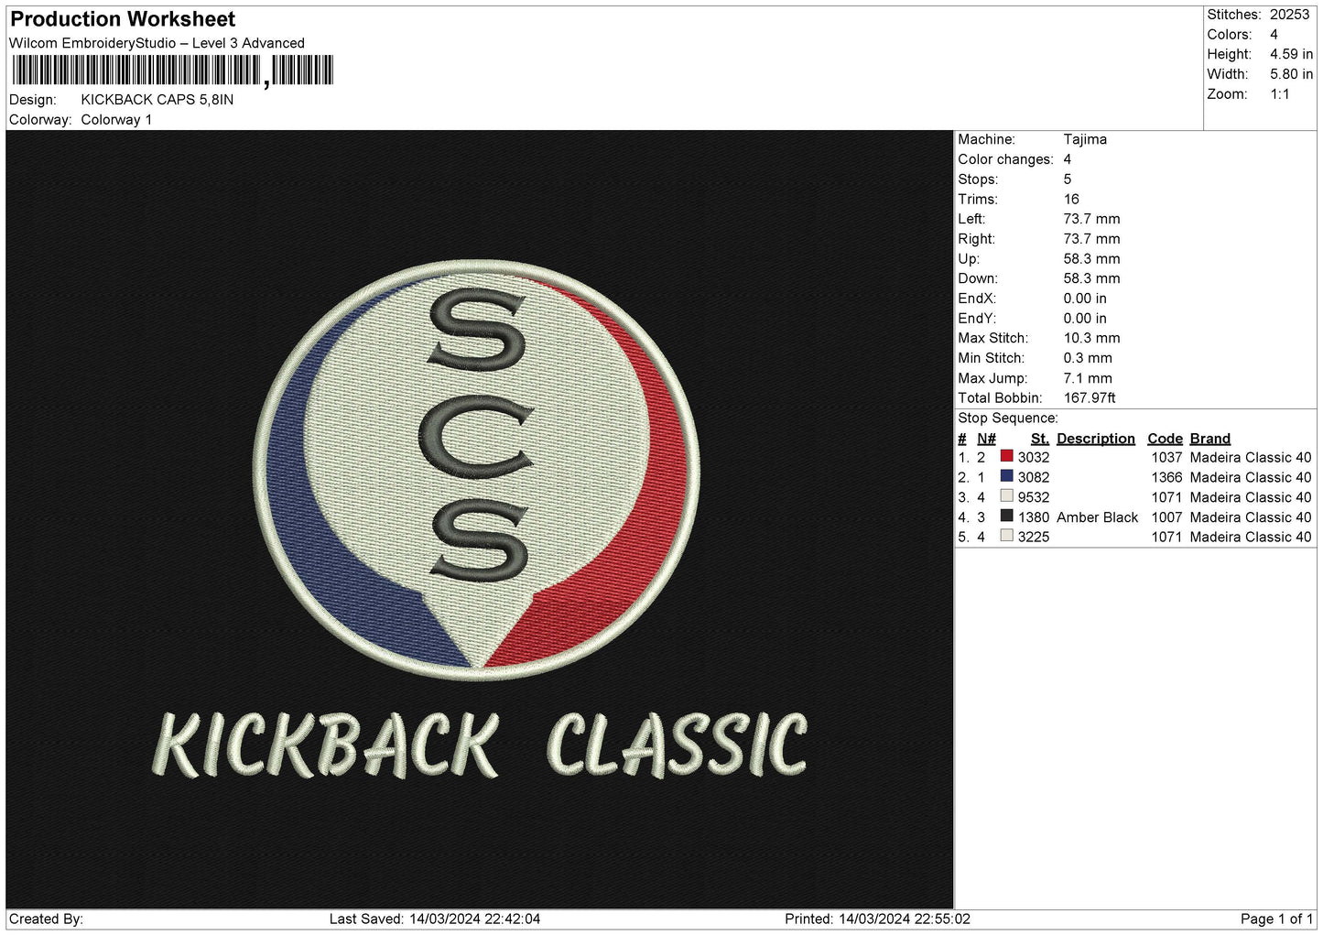This screenshot has height=935, width=1323.
Task: Click the Machine value Tajima
Action: click(1085, 139)
